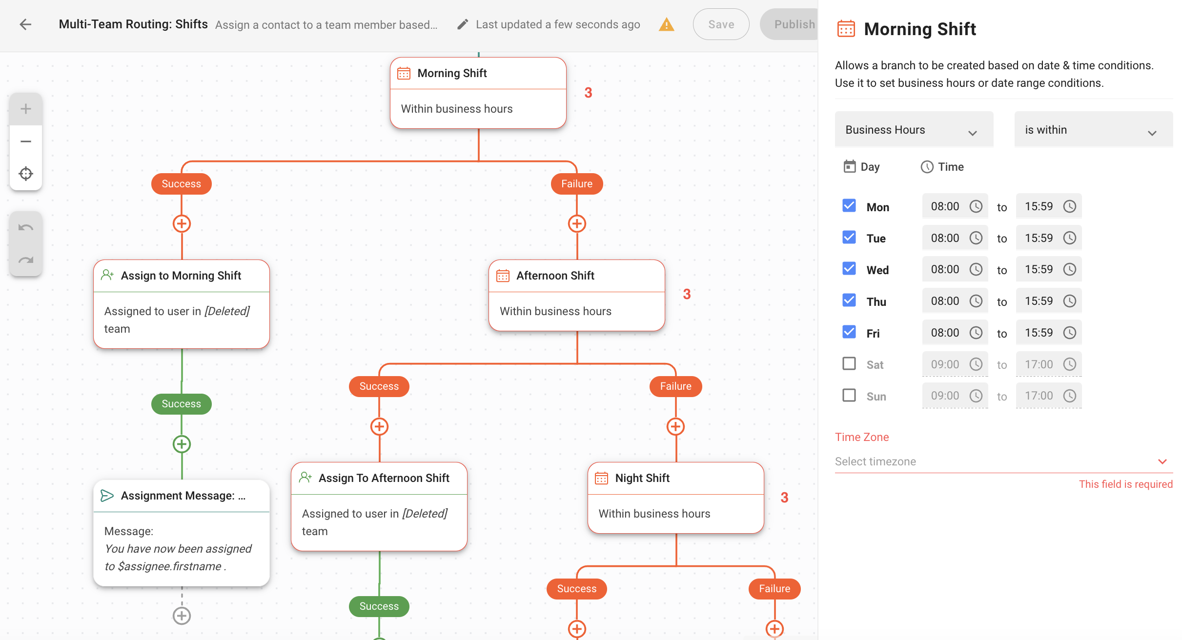Screen dimensions: 1182x640
Task: Toggle the Sunday checkbox on
Action: (849, 394)
